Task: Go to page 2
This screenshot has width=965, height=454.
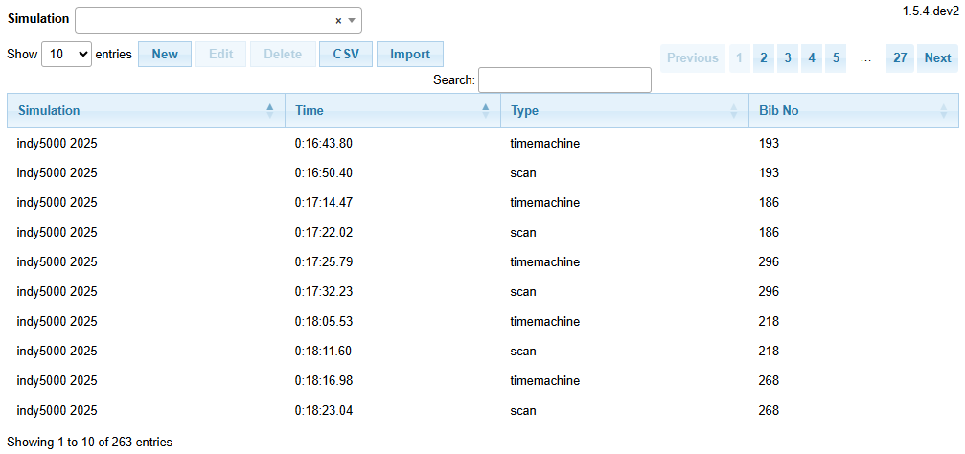Action: click(x=764, y=58)
